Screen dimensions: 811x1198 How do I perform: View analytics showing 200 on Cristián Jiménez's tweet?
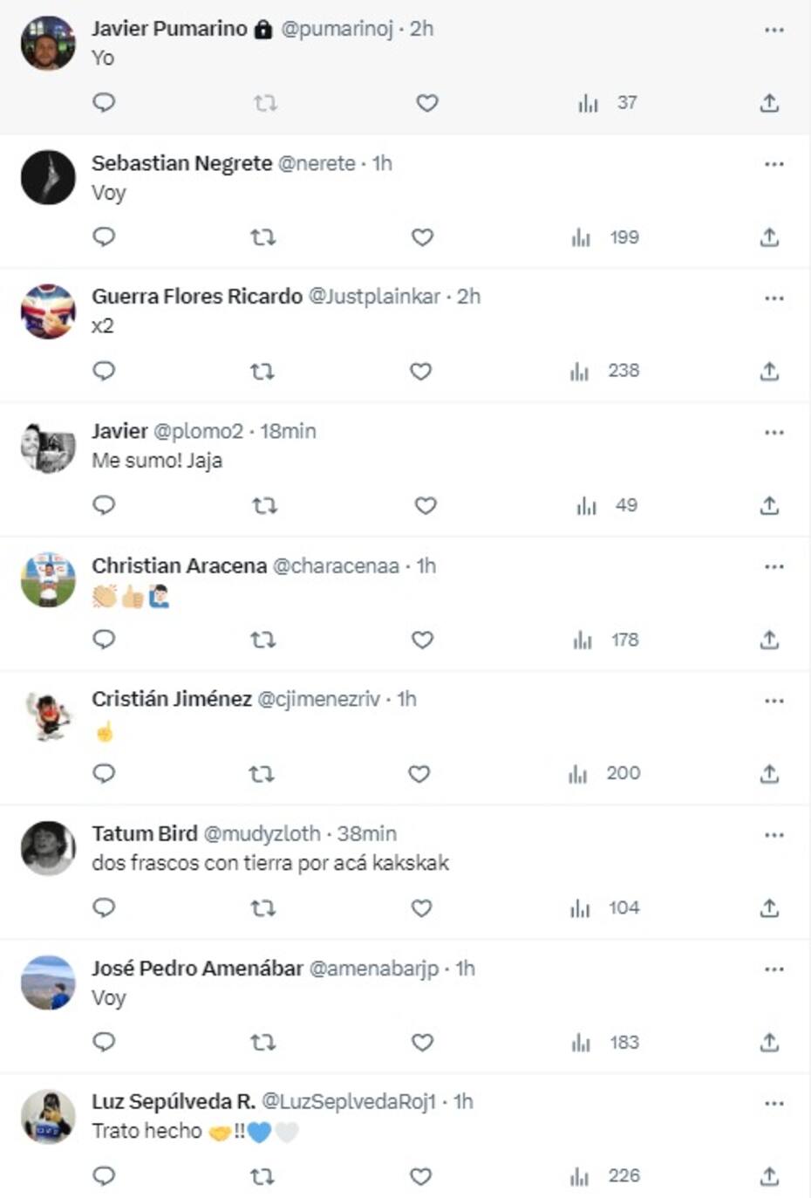point(604,774)
